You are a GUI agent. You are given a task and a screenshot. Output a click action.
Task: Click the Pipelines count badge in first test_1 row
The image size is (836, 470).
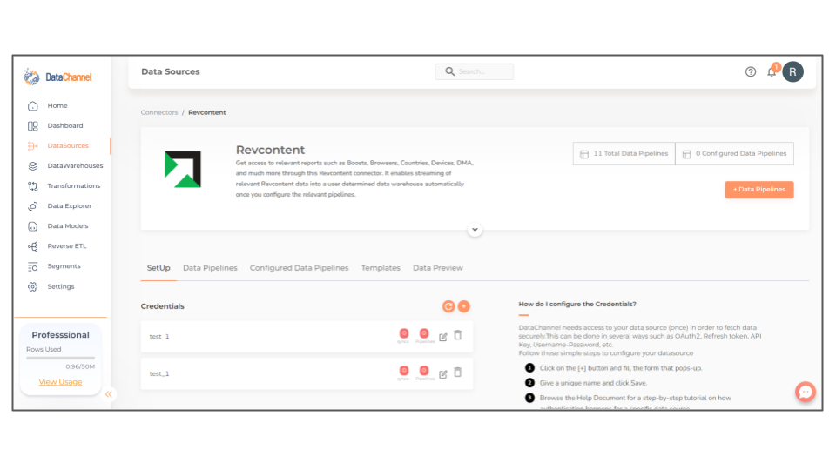[x=424, y=334]
